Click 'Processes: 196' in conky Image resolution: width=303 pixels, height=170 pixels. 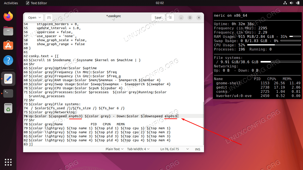pos(230,49)
